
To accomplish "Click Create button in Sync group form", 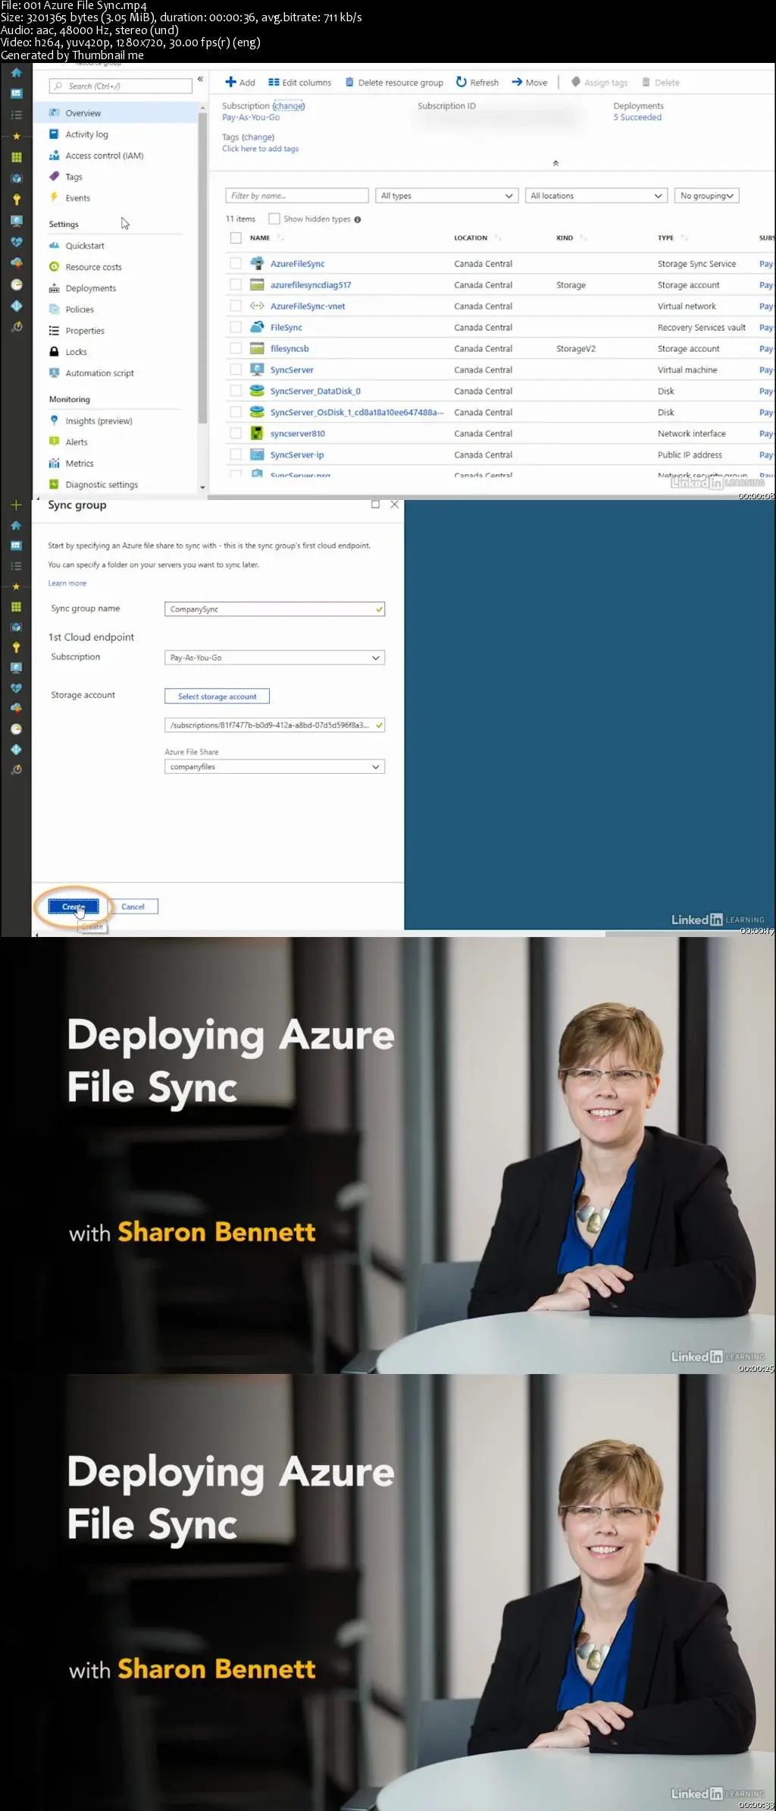I will pyautogui.click(x=74, y=907).
